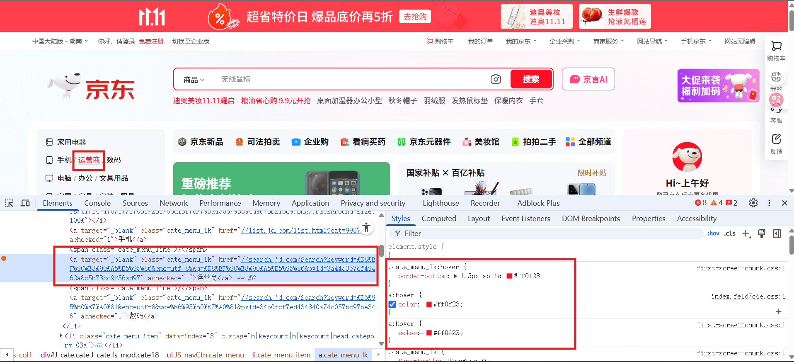The height and width of the screenshot is (362, 794).
Task: Select the inspect element picker icon
Action: pyautogui.click(x=9, y=203)
